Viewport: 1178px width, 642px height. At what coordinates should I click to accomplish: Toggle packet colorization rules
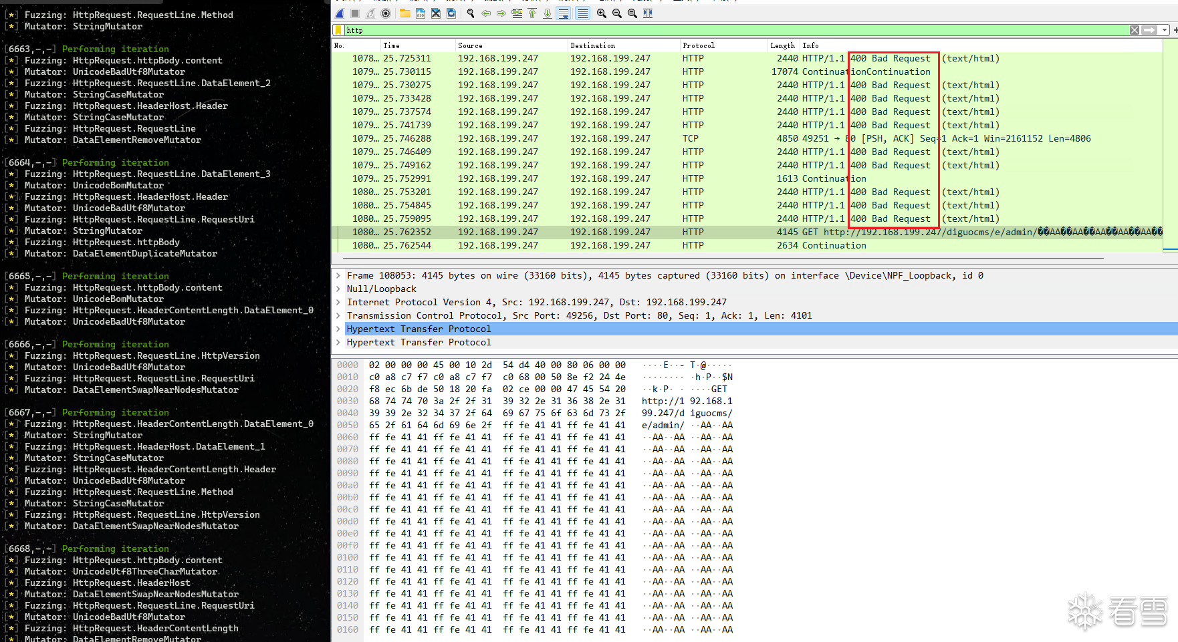(582, 13)
